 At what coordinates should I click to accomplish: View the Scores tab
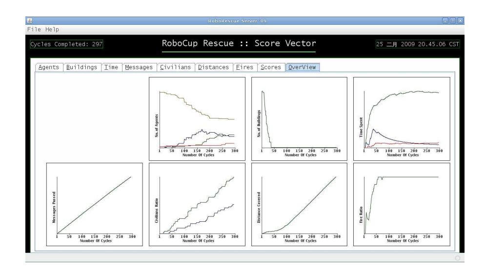(271, 67)
